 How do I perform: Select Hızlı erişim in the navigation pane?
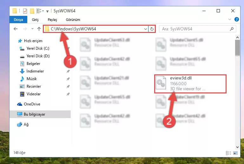pos(33,41)
